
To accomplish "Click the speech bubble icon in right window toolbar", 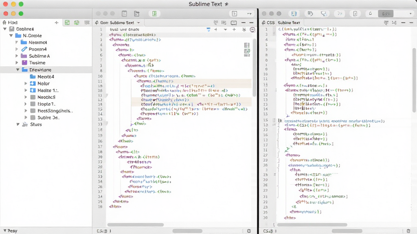I will [x=324, y=13].
